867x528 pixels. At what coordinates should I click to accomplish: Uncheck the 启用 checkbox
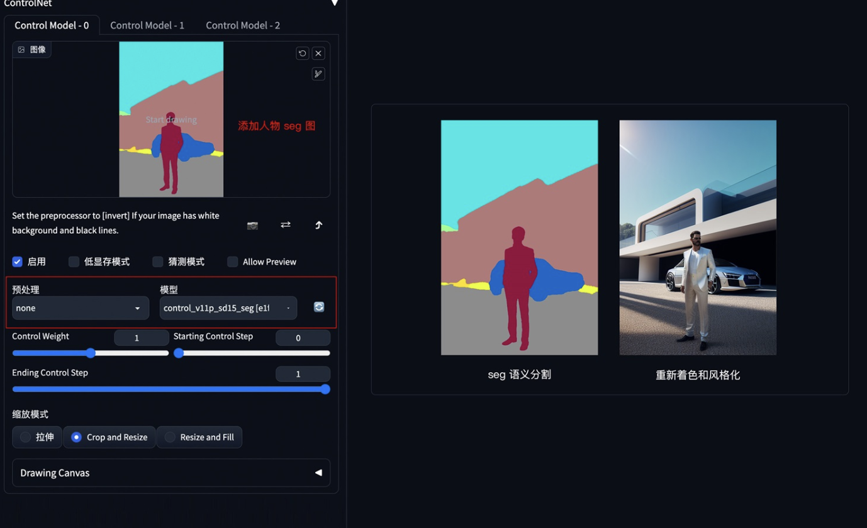(18, 261)
